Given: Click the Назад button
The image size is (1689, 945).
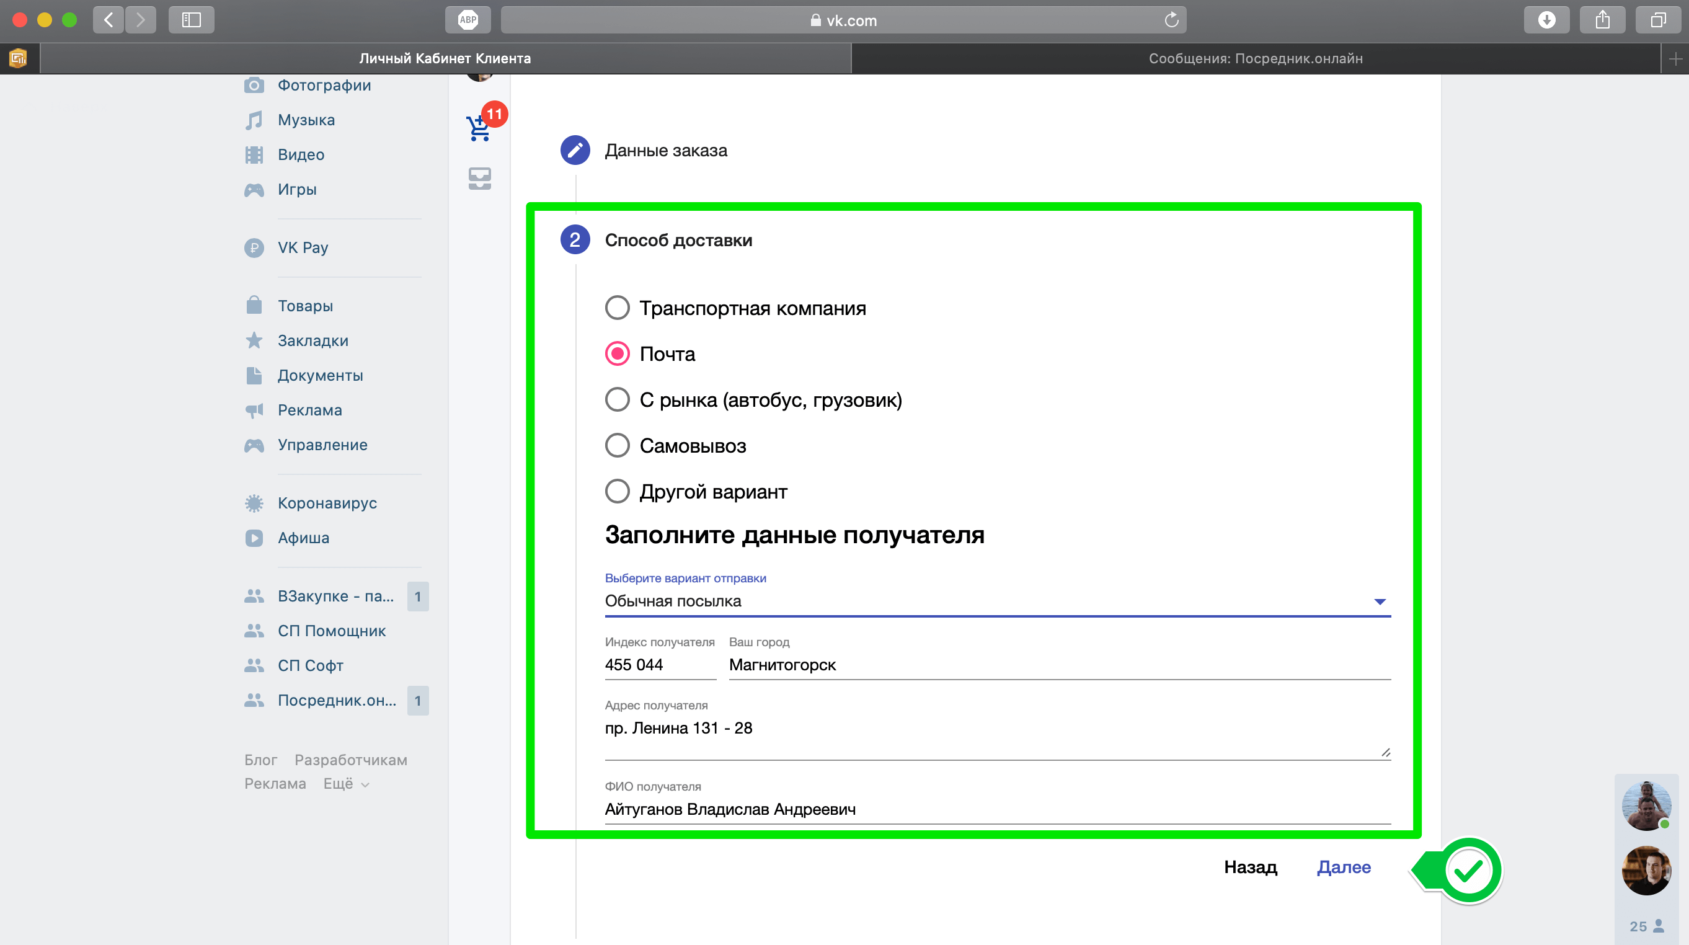Looking at the screenshot, I should (1250, 867).
